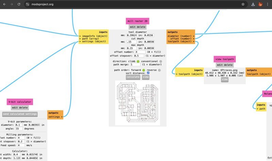Toggle the sort distance checkbox
The image size is (272, 161).
click(x=148, y=73)
